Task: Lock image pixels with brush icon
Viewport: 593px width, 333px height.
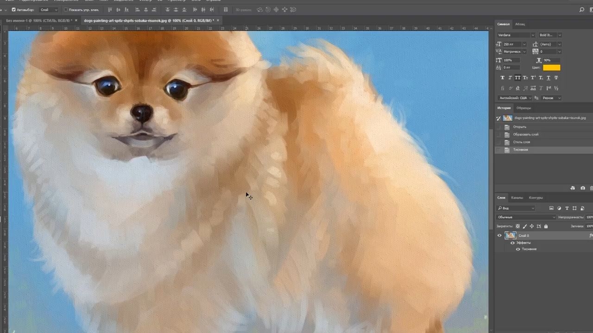Action: tap(524, 226)
